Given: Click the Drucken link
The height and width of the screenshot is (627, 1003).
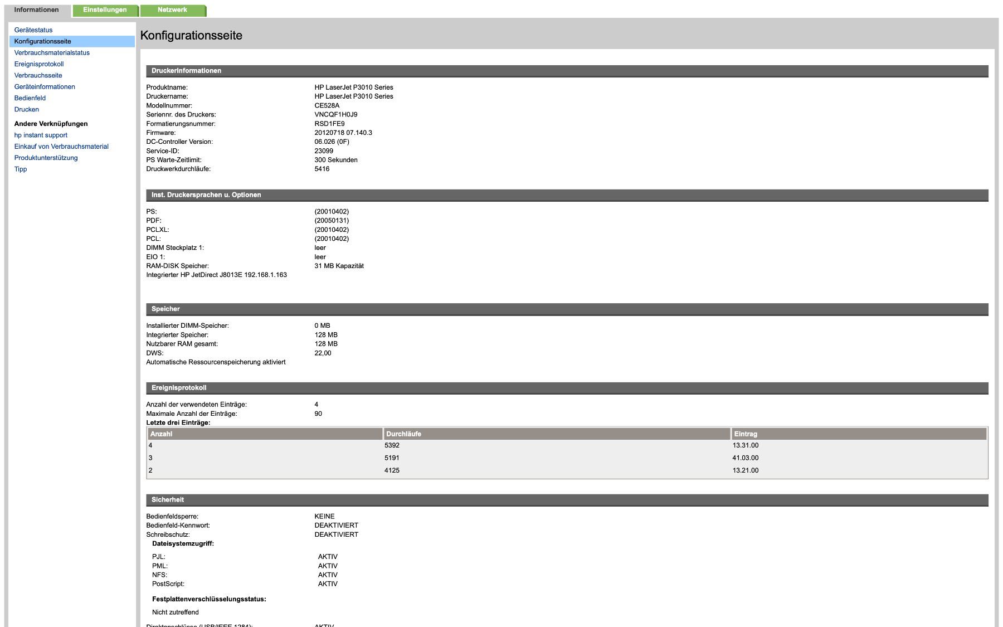Looking at the screenshot, I should pos(27,109).
